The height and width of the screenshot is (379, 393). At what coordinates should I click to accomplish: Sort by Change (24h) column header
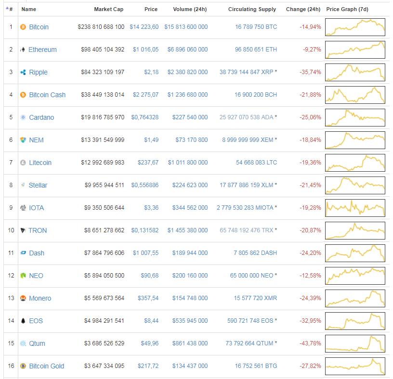tap(303, 9)
